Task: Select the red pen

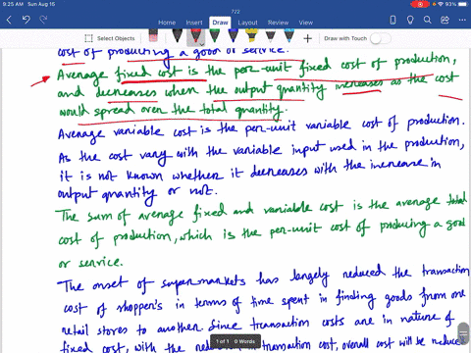Action: click(x=195, y=36)
